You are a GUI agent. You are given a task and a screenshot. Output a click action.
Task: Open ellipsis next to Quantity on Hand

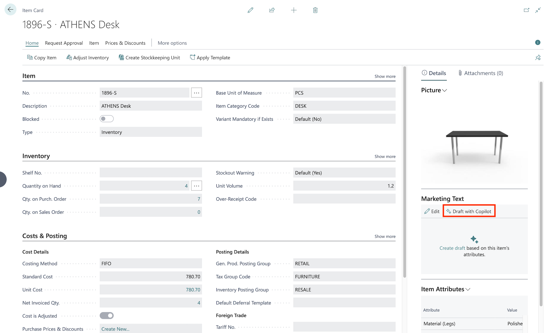[197, 186]
